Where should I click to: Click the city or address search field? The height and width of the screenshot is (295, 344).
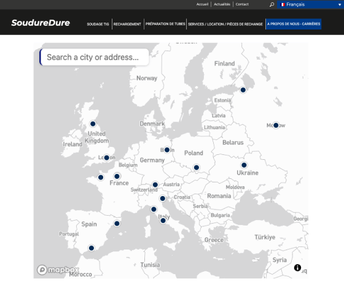click(x=95, y=57)
